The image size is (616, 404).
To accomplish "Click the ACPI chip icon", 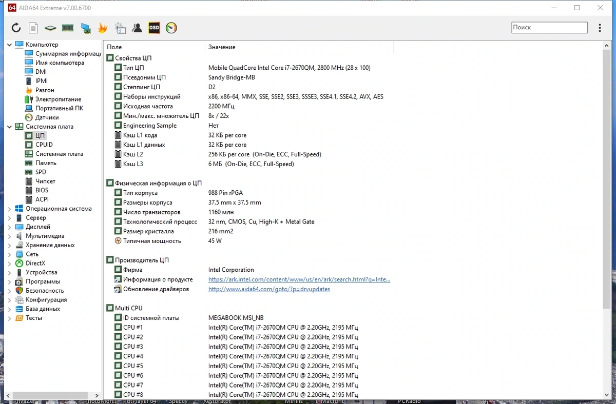I will [29, 199].
